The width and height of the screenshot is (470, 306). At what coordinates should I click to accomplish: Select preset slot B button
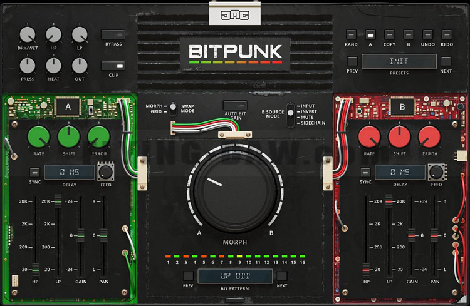[x=409, y=35]
